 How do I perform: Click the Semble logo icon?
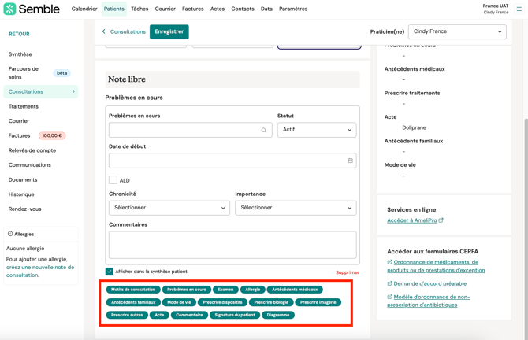(x=9, y=9)
